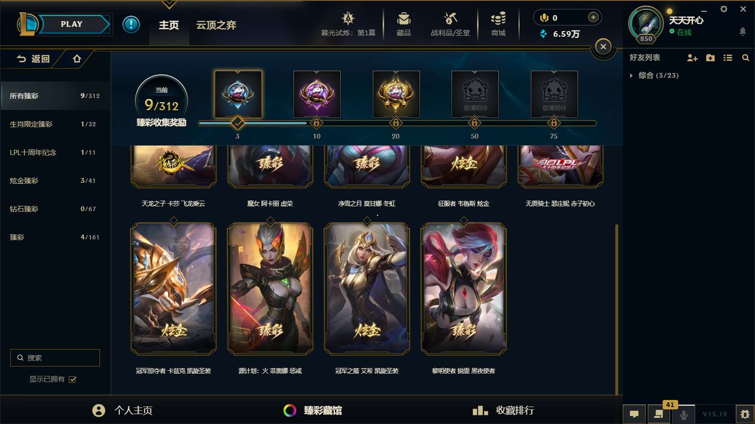The height and width of the screenshot is (424, 755).
Task: Open the chat bubble icon
Action: pyautogui.click(x=634, y=414)
